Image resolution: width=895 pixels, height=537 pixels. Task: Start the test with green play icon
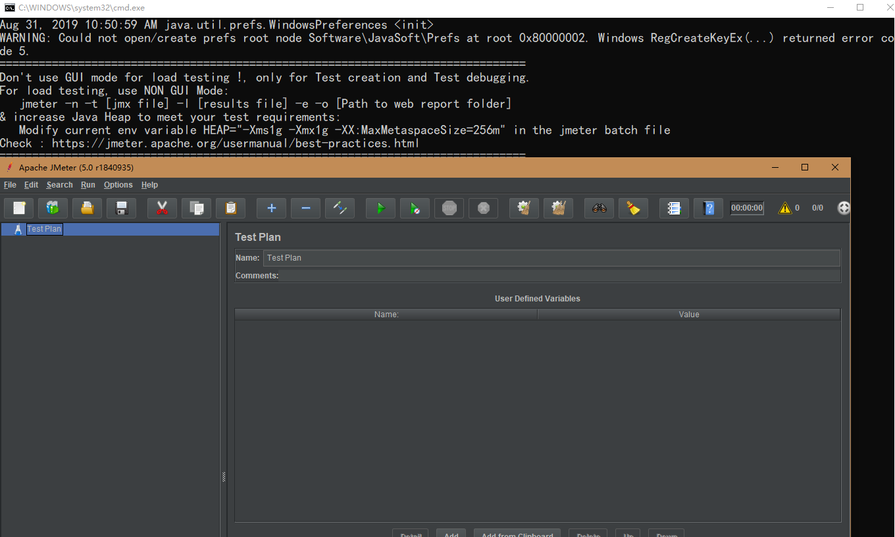[380, 208]
